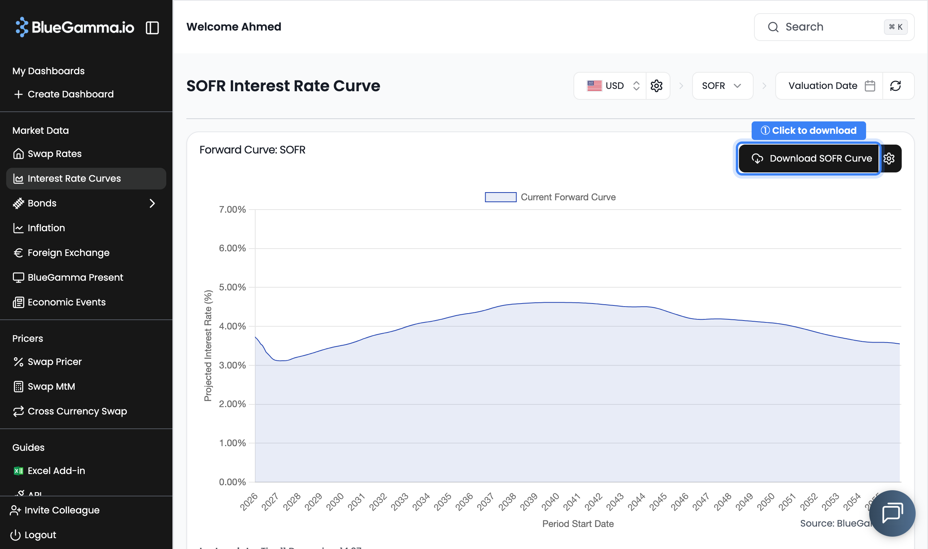Open the Cross Currency Swap tool
The width and height of the screenshot is (928, 549).
[x=77, y=411]
